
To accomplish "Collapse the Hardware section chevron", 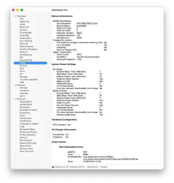I will pos(15,16).
